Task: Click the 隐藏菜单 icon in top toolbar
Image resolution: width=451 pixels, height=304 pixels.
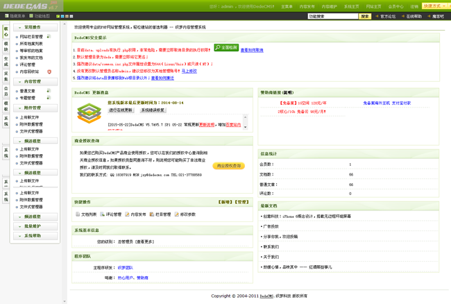Action: [6, 16]
